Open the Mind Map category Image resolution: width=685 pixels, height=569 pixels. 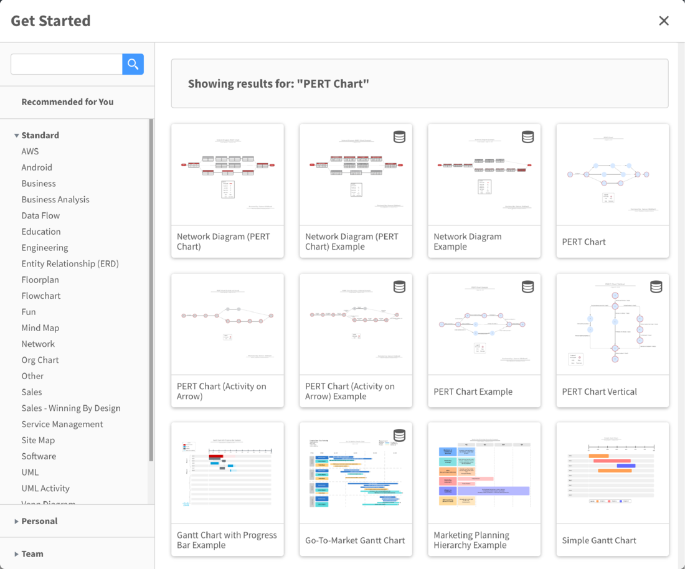40,327
